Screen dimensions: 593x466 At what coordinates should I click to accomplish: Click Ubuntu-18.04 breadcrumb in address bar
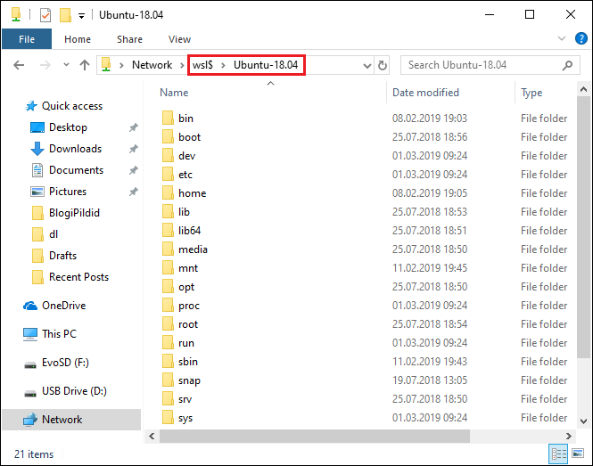[266, 65]
